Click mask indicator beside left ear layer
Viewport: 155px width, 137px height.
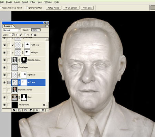(9, 82)
